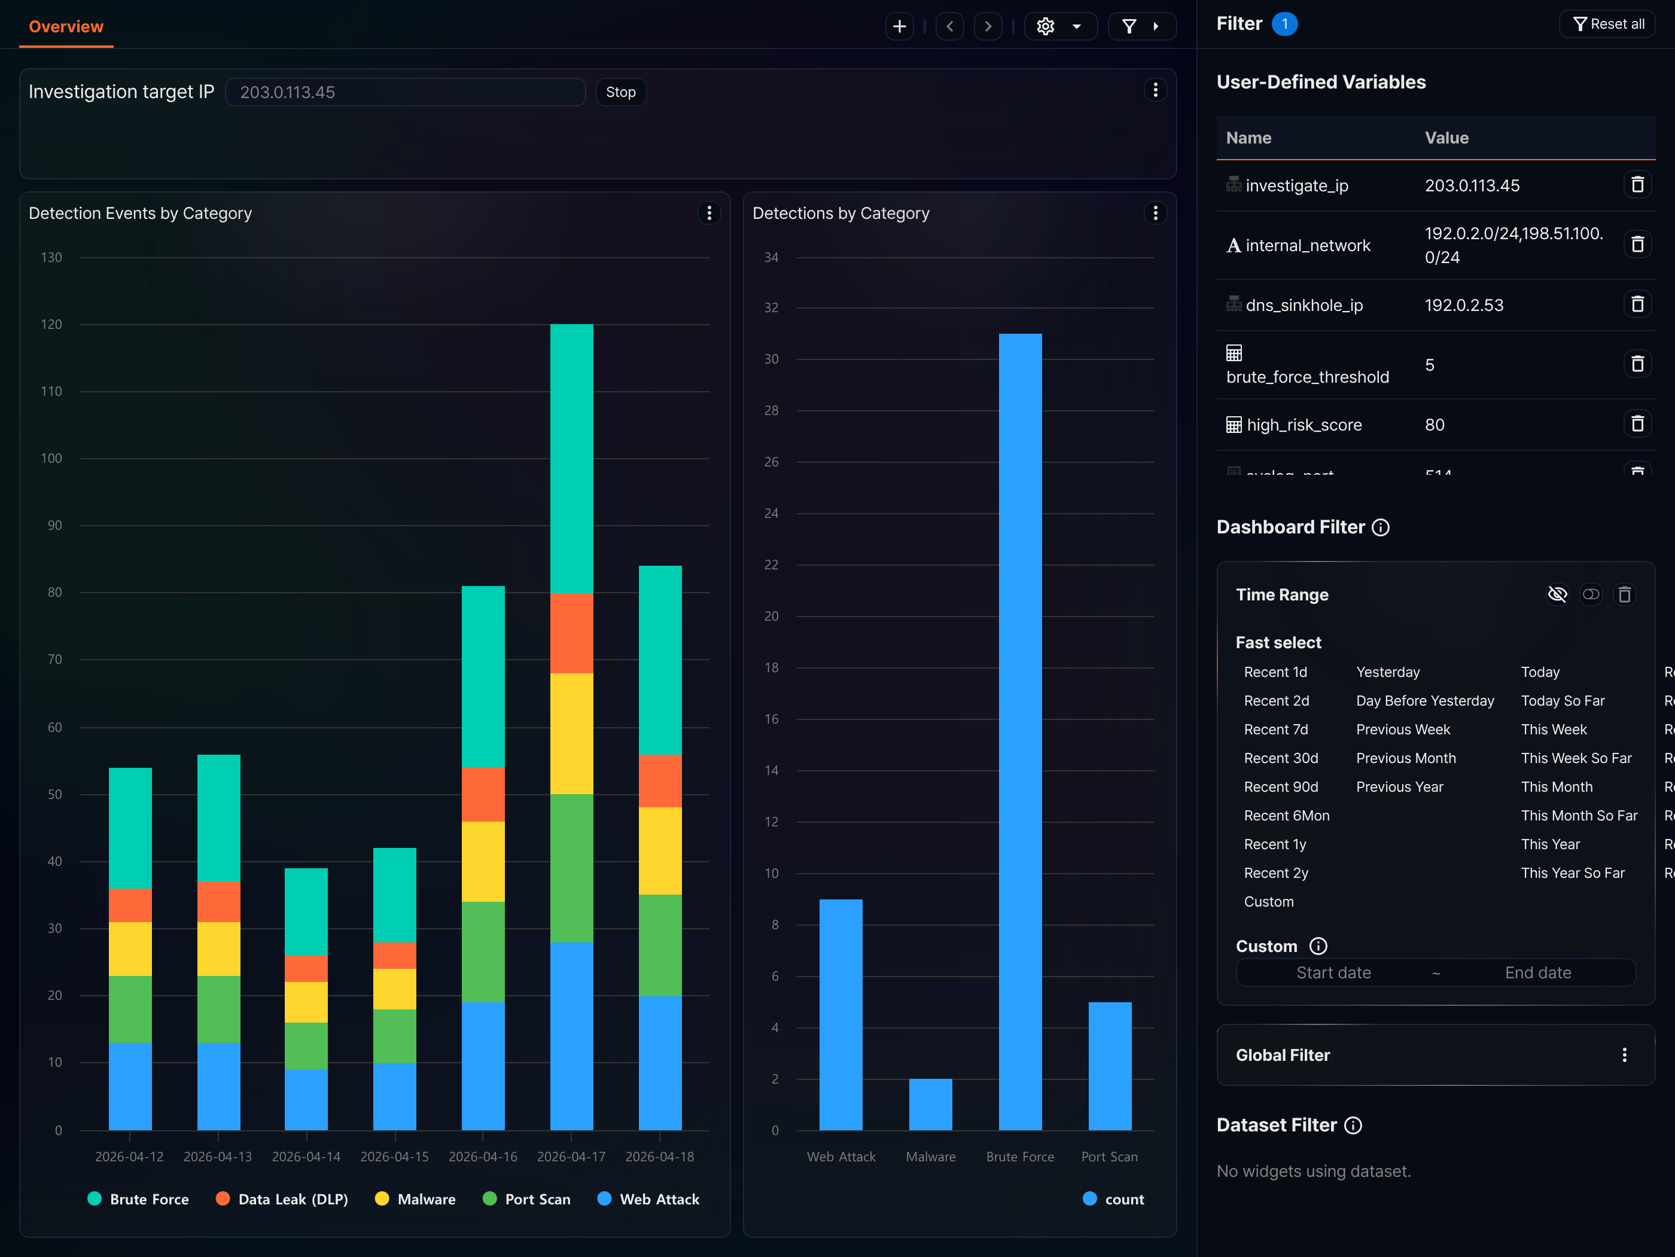Collapse the filter panel with funnel button

click(x=1141, y=26)
